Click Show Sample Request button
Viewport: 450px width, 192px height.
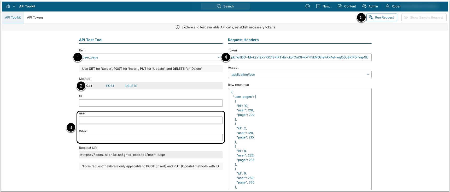tap(424, 18)
